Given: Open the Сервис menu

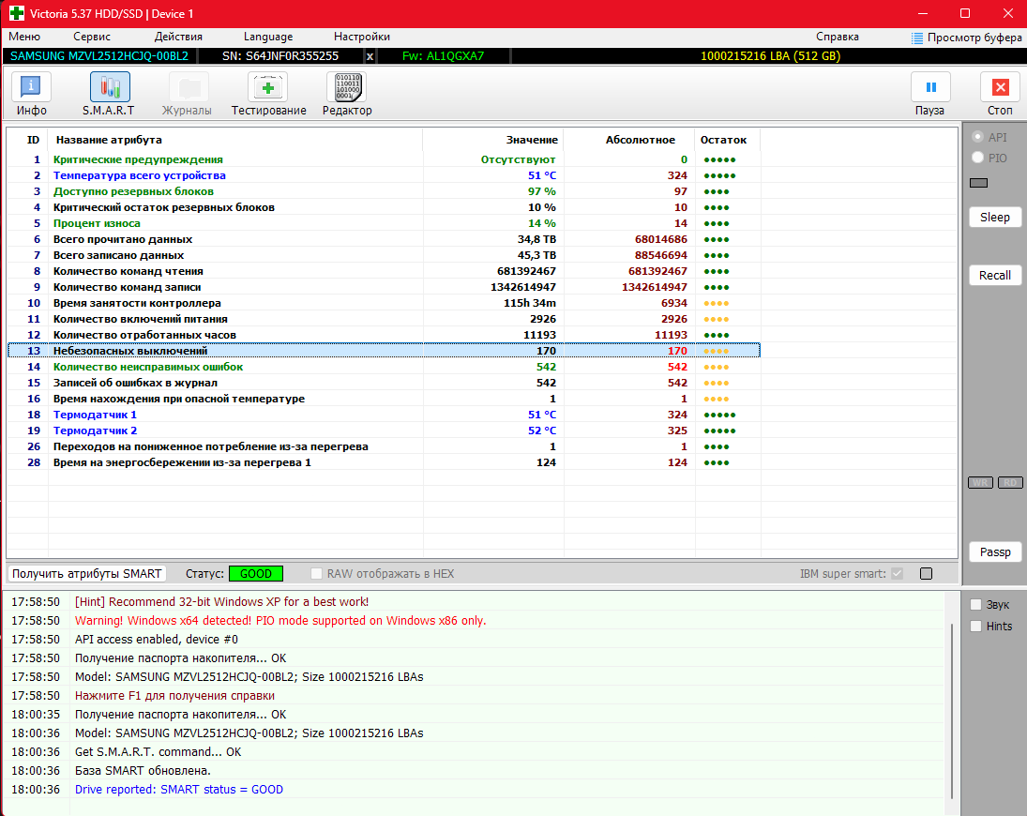Looking at the screenshot, I should [92, 37].
